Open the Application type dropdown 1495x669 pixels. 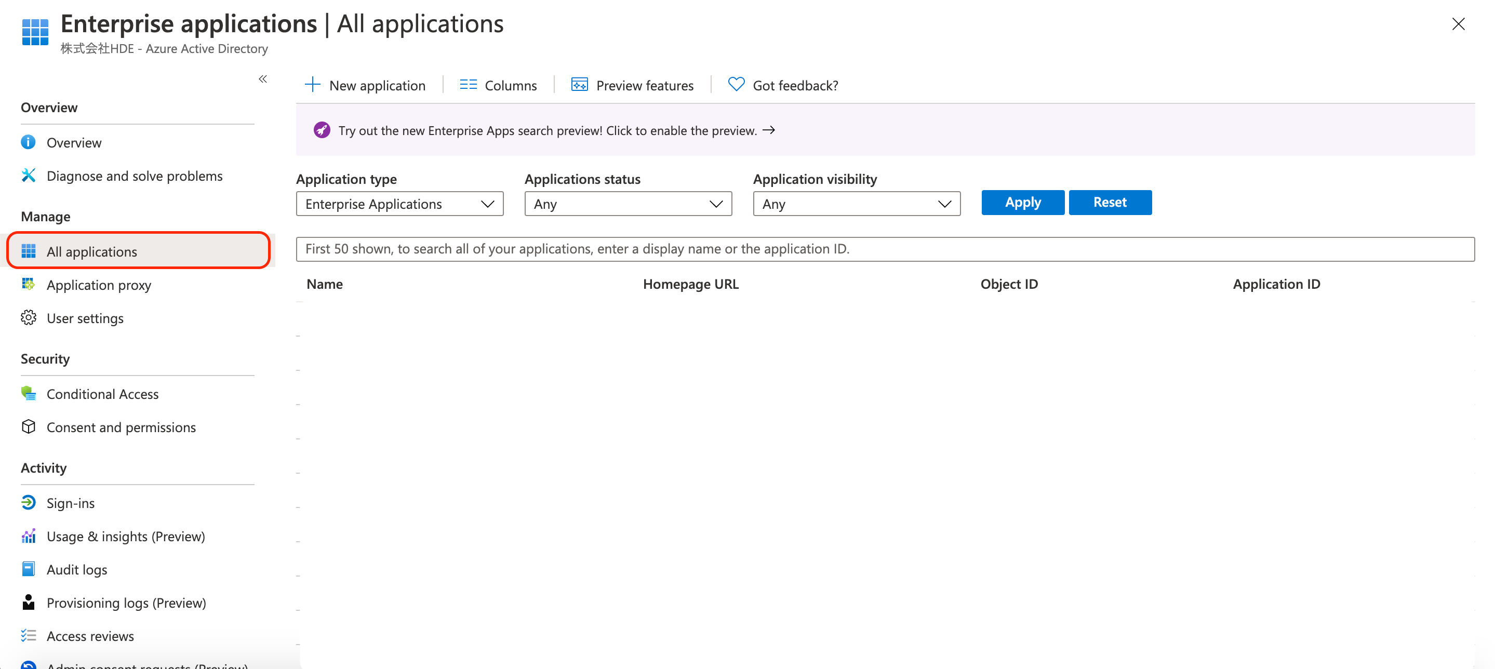pyautogui.click(x=400, y=204)
